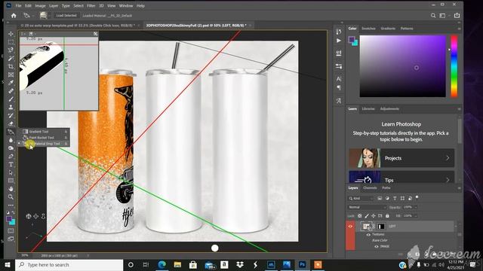Open the layer filter Kind dropdown

[361, 199]
